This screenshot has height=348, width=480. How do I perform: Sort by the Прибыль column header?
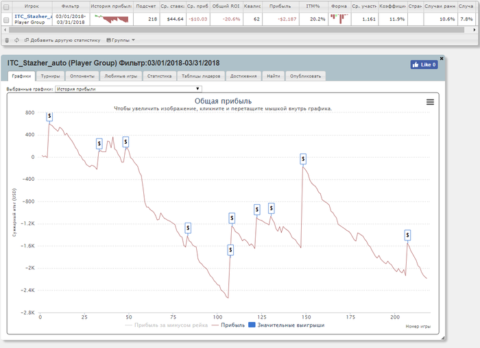(280, 6)
